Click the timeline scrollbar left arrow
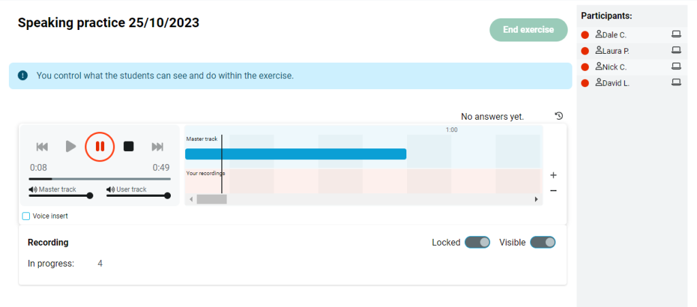Image resolution: width=697 pixels, height=307 pixels. coord(191,199)
